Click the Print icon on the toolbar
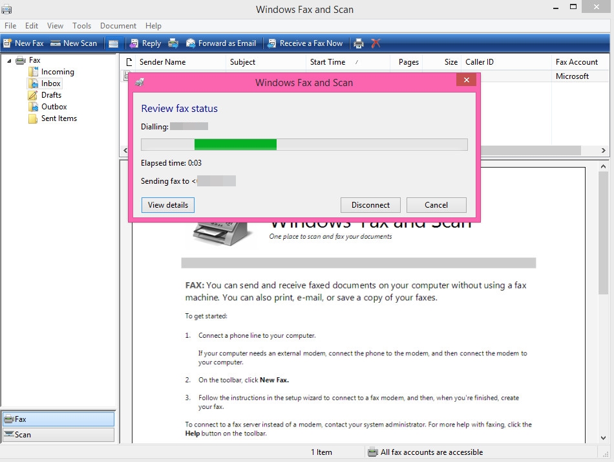This screenshot has height=462, width=614. (x=359, y=43)
